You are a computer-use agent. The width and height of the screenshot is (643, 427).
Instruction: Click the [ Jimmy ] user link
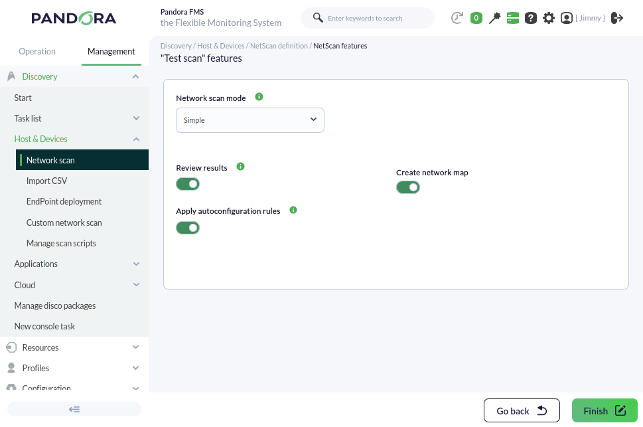[590, 18]
